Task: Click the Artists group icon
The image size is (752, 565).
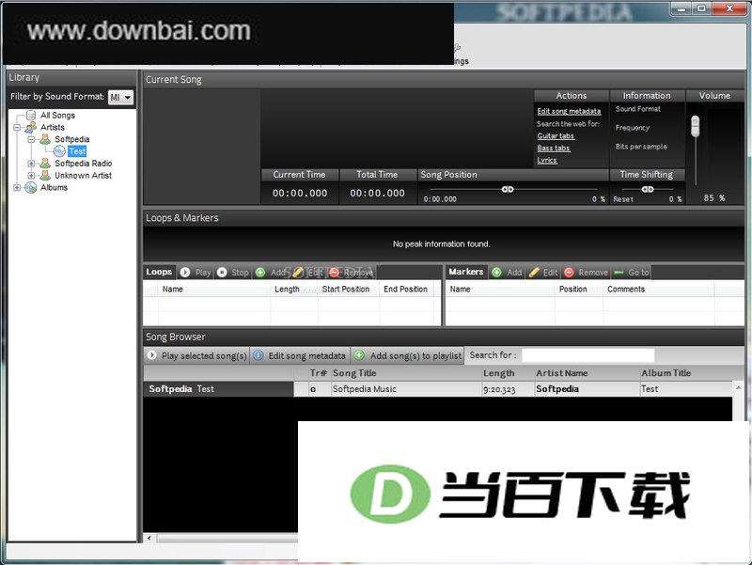Action: pos(31,127)
